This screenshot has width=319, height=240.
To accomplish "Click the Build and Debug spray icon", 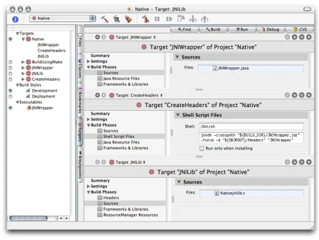I will click(146, 19).
